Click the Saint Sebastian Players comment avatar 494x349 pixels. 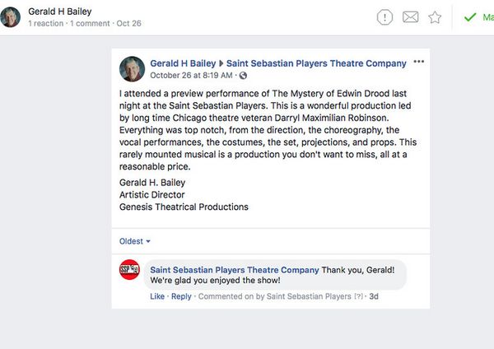pyautogui.click(x=129, y=270)
